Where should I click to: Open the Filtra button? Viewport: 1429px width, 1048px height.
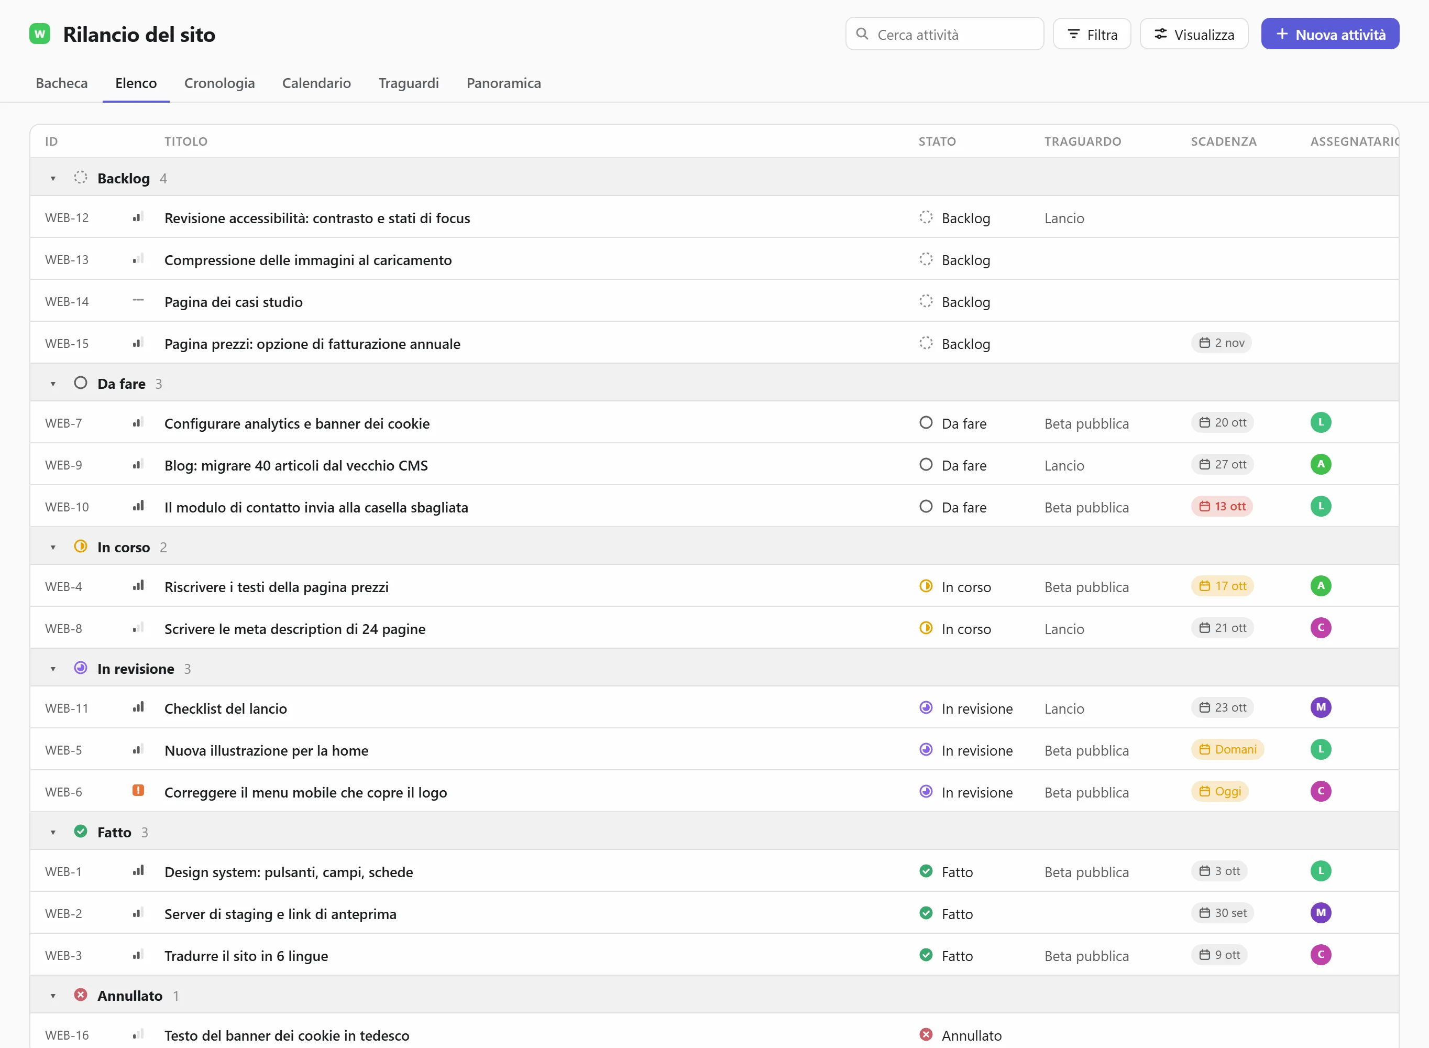point(1092,34)
